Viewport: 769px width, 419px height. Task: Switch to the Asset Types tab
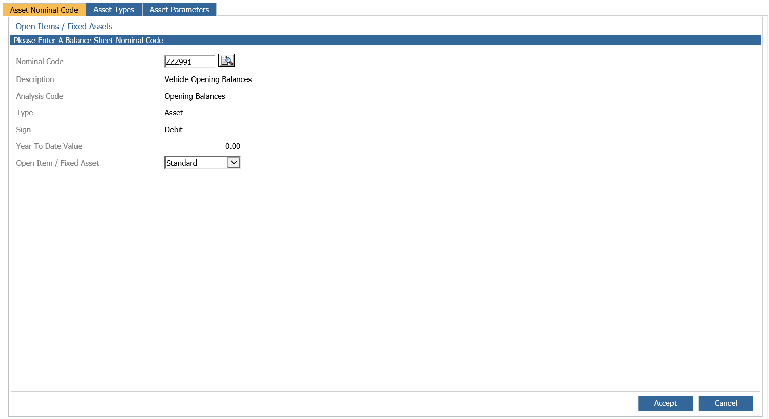113,10
